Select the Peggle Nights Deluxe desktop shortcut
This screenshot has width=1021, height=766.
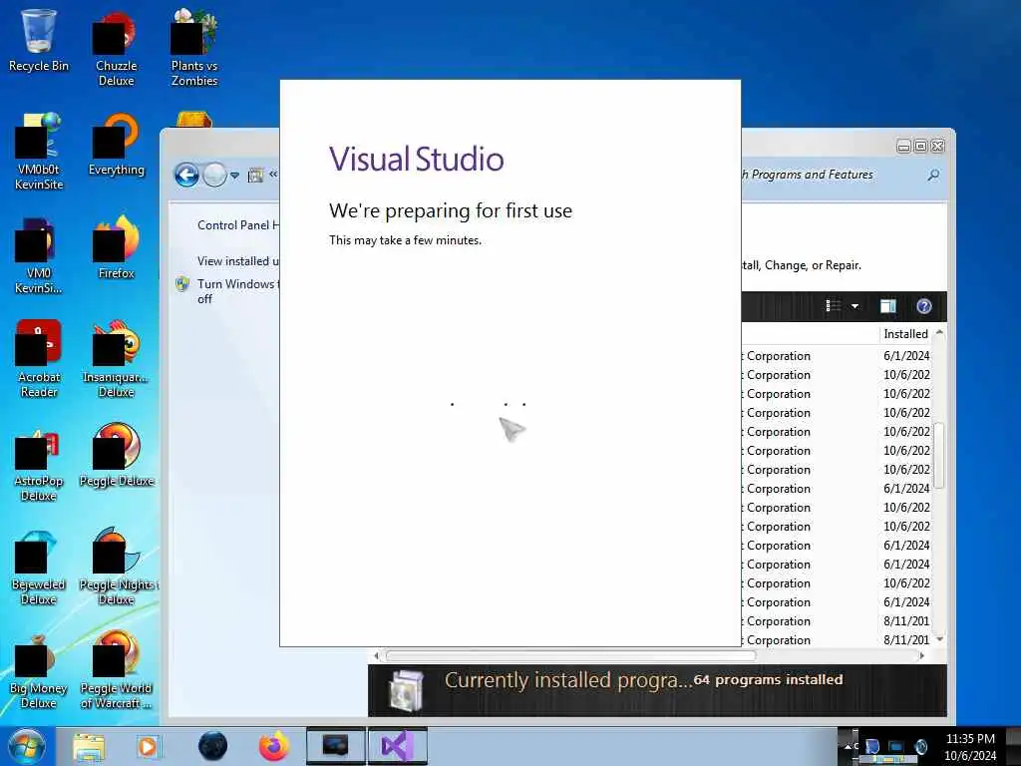tap(118, 567)
